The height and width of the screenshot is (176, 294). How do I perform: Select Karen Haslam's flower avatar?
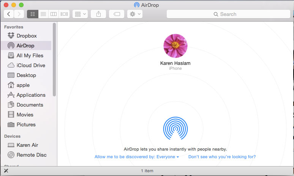coord(175,46)
